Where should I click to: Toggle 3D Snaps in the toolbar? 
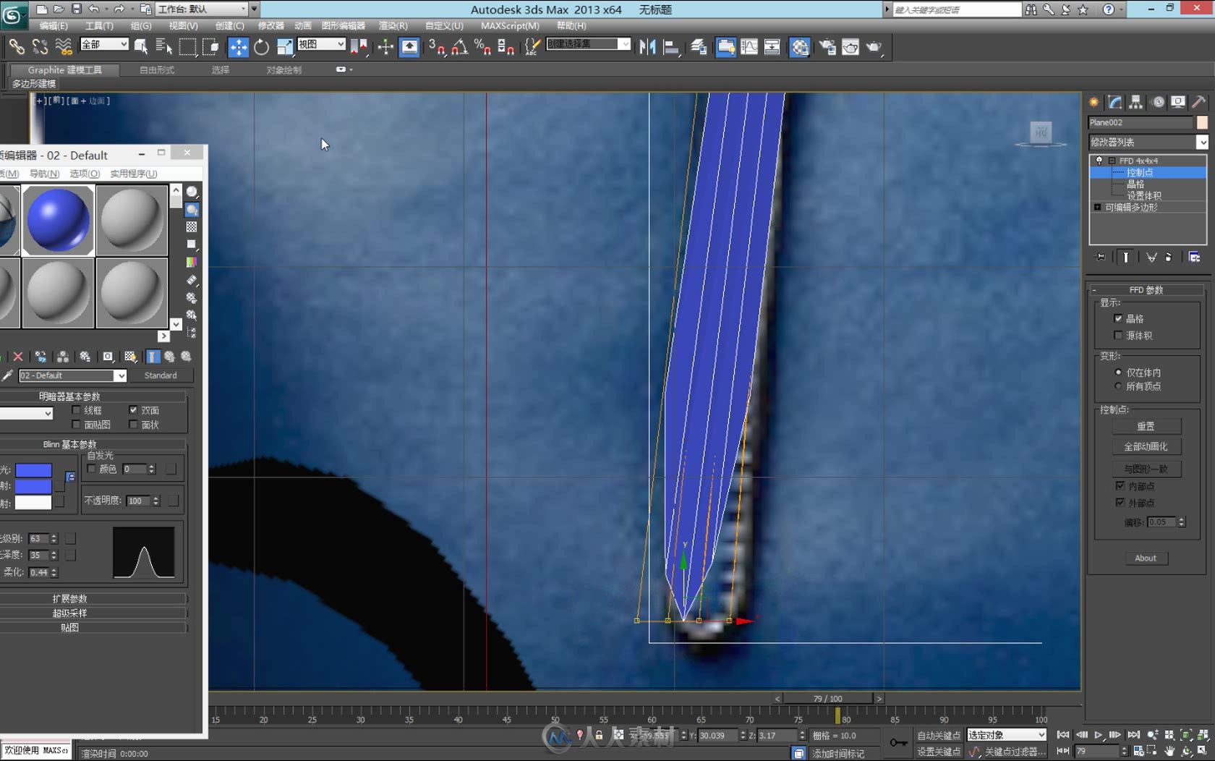click(x=436, y=47)
